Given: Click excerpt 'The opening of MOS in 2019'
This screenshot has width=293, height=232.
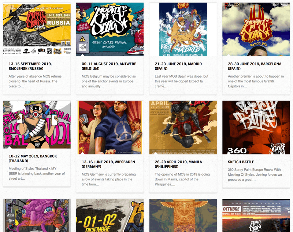Looking at the screenshot, I should point(182,179).
